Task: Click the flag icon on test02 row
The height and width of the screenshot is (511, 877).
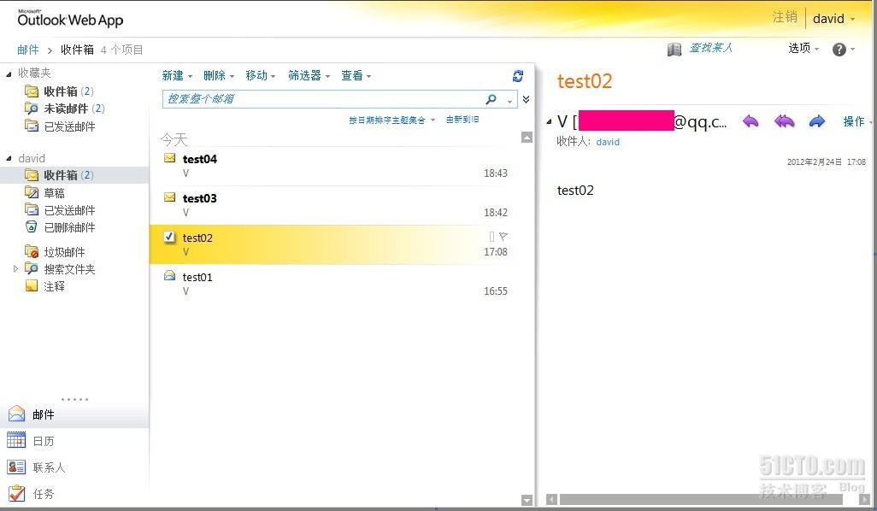Action: (503, 237)
